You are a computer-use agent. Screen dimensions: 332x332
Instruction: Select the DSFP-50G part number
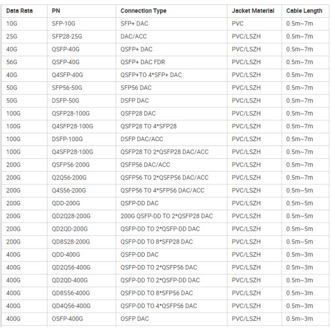65,101
